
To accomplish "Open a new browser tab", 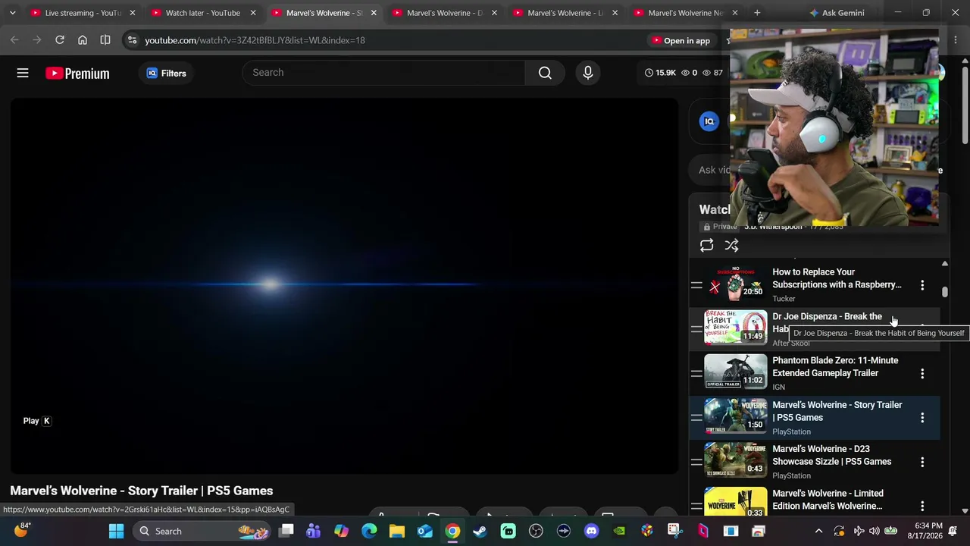I will pos(757,13).
